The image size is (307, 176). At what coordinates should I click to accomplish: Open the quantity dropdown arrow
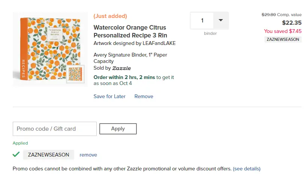coord(220,21)
